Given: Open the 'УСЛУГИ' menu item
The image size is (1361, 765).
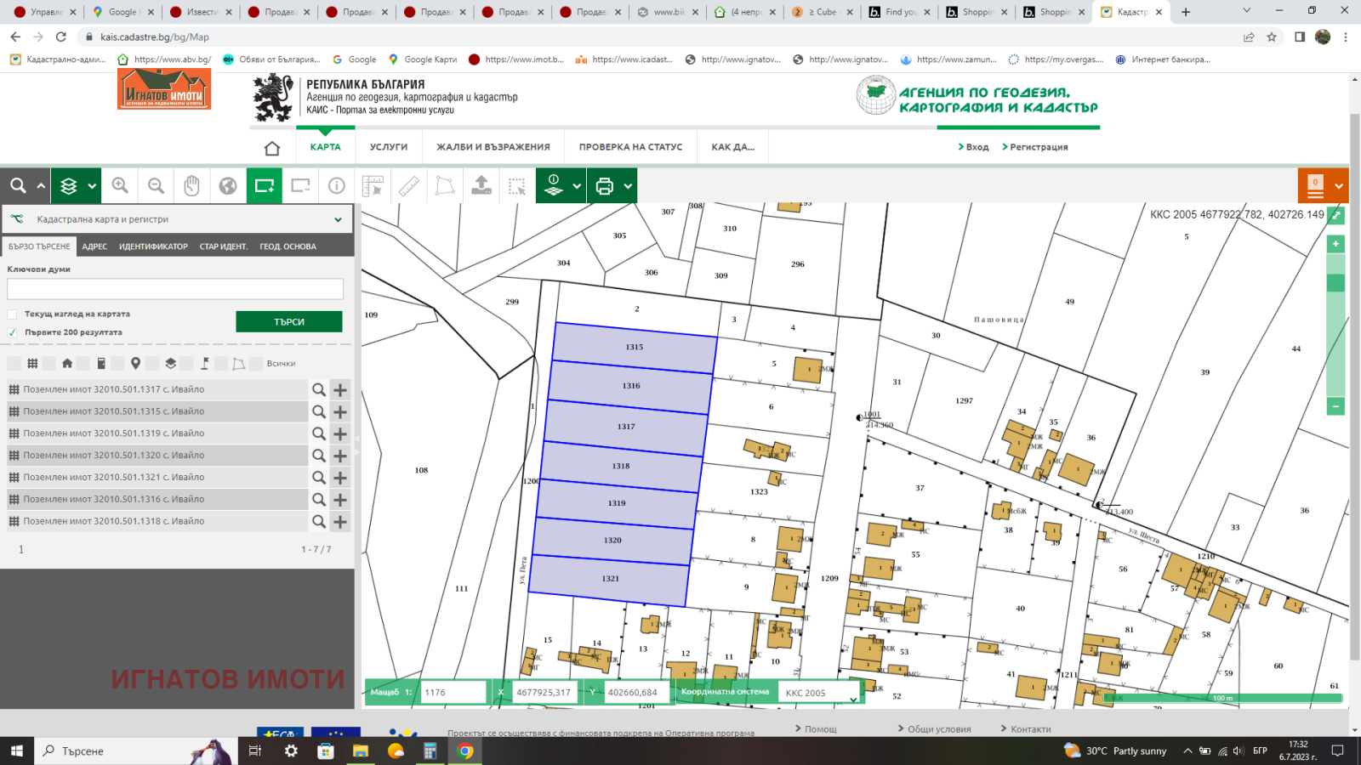Looking at the screenshot, I should tap(389, 147).
